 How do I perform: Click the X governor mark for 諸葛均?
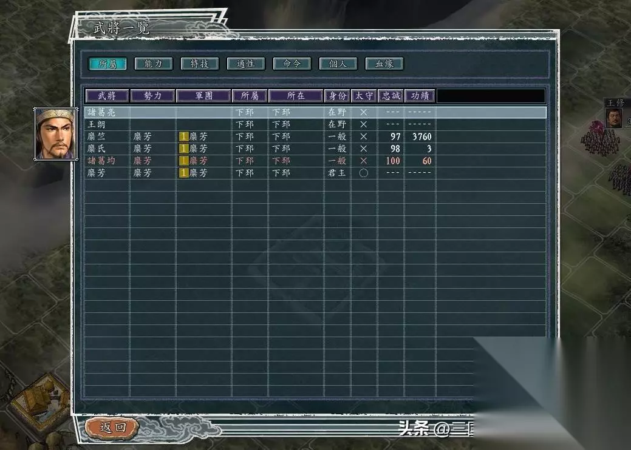pos(364,161)
